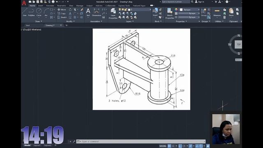
Task: Expand the Groups panel
Action: [206, 21]
